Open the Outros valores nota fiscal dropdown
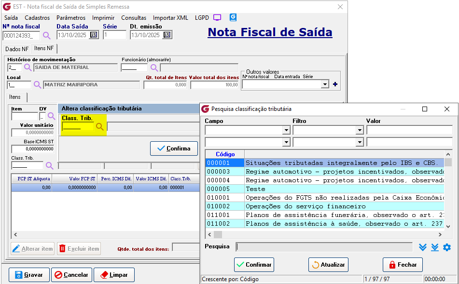The width and height of the screenshot is (459, 284). coord(325,84)
